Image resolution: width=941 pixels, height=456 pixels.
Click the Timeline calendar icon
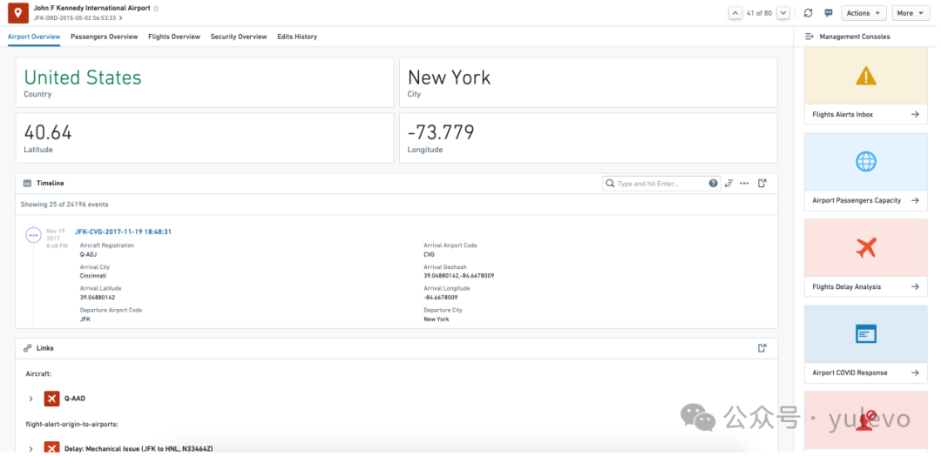[x=27, y=184]
